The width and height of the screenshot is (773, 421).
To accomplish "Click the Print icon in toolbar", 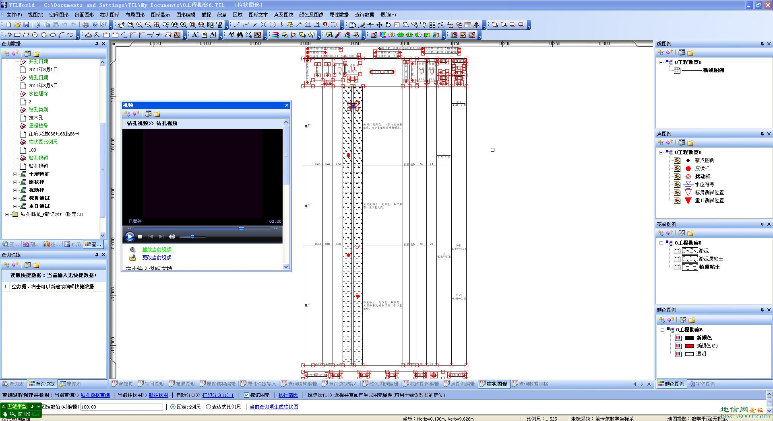I will (85, 25).
